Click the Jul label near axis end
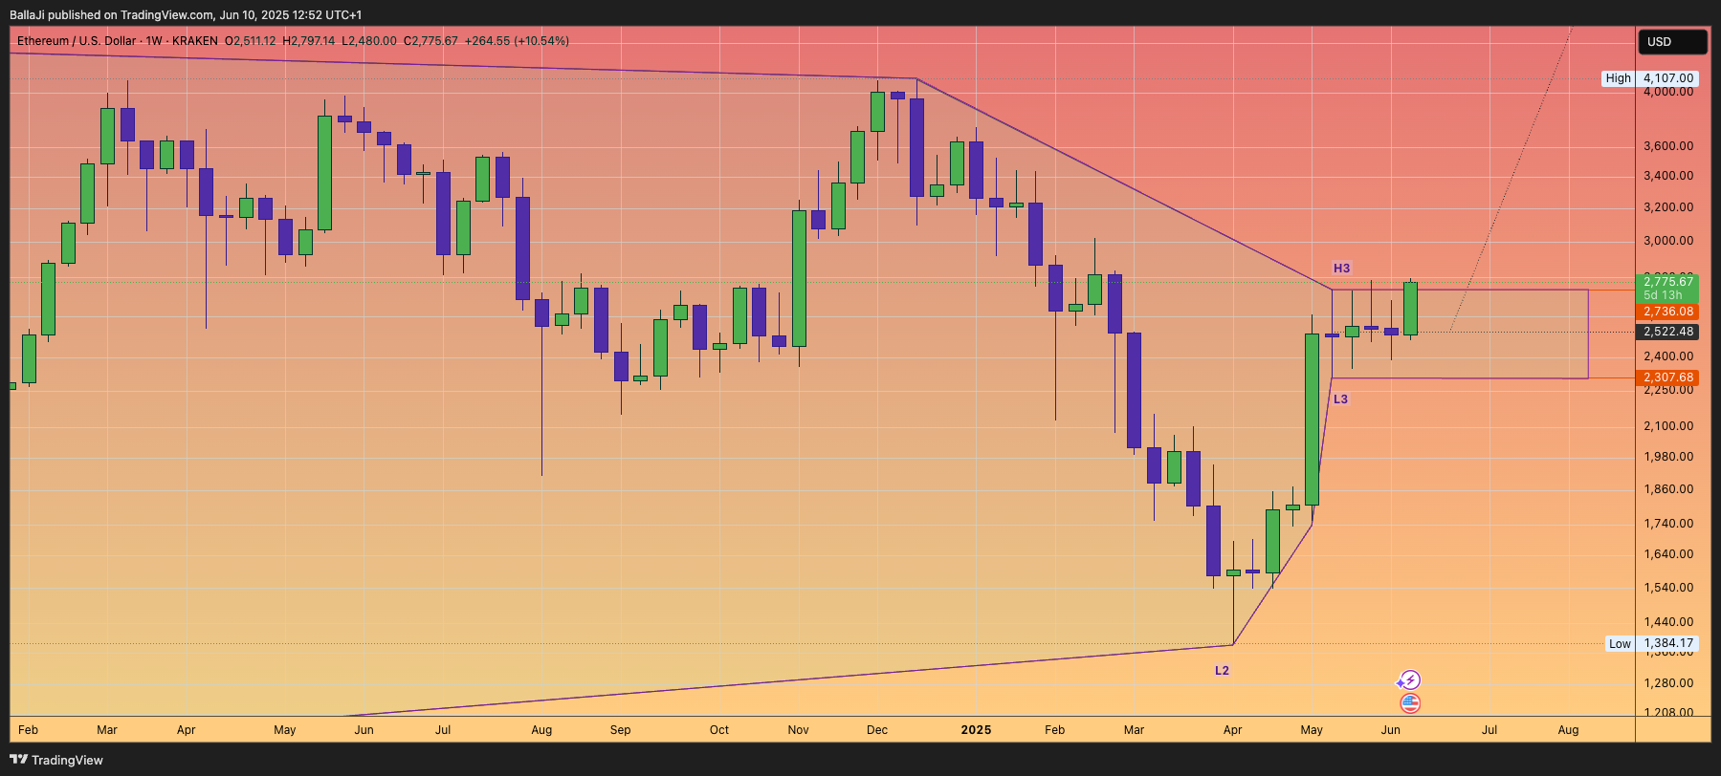1721x776 pixels. click(1489, 730)
